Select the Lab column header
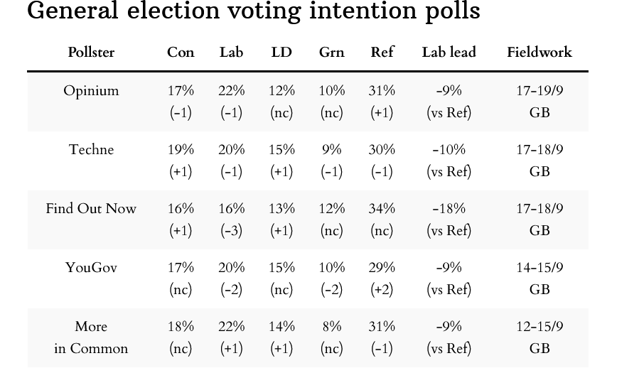The width and height of the screenshot is (639, 368). [231, 52]
